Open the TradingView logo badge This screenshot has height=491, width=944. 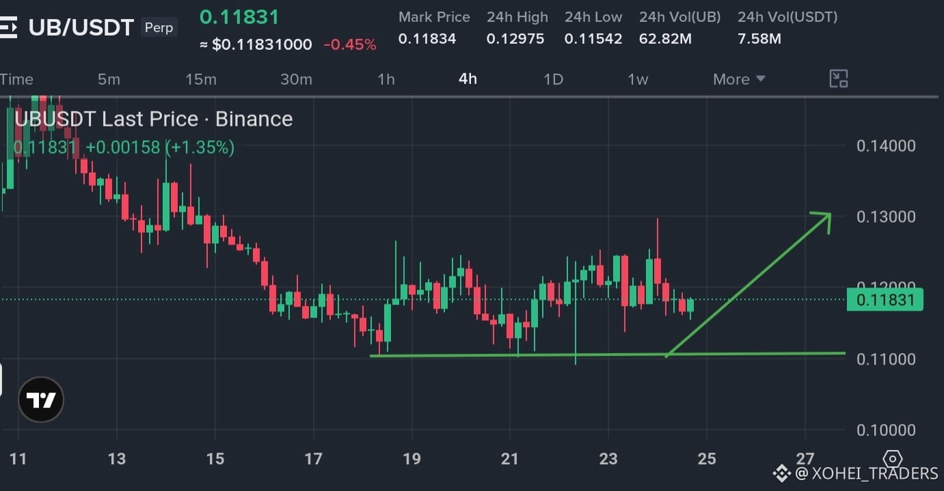[x=41, y=399]
